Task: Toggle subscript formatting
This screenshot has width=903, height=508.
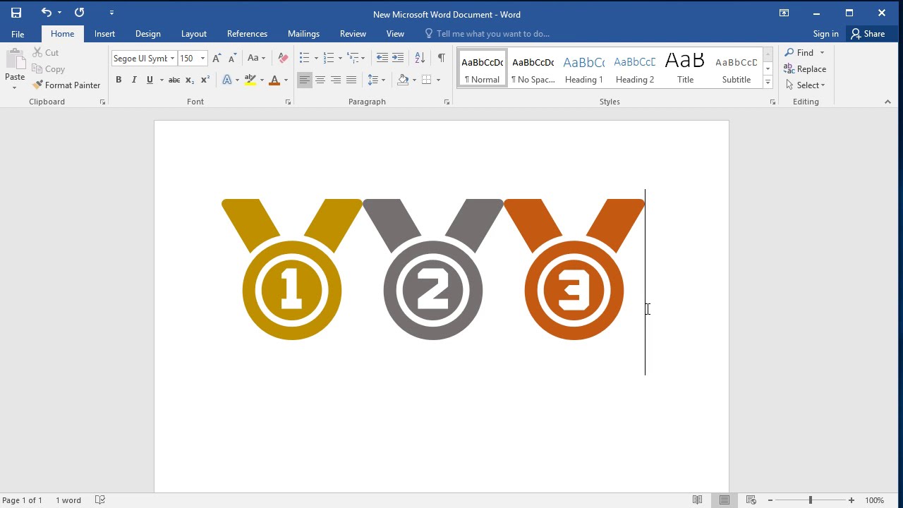Action: [190, 80]
